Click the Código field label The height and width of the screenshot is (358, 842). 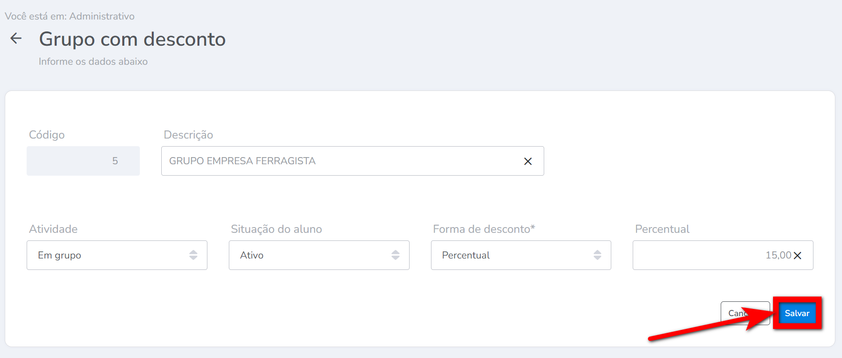click(x=47, y=135)
